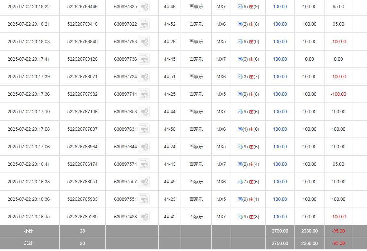This screenshot has width=367, height=251.
Task: Click video replay icon for 630897574
Action: click(144, 164)
